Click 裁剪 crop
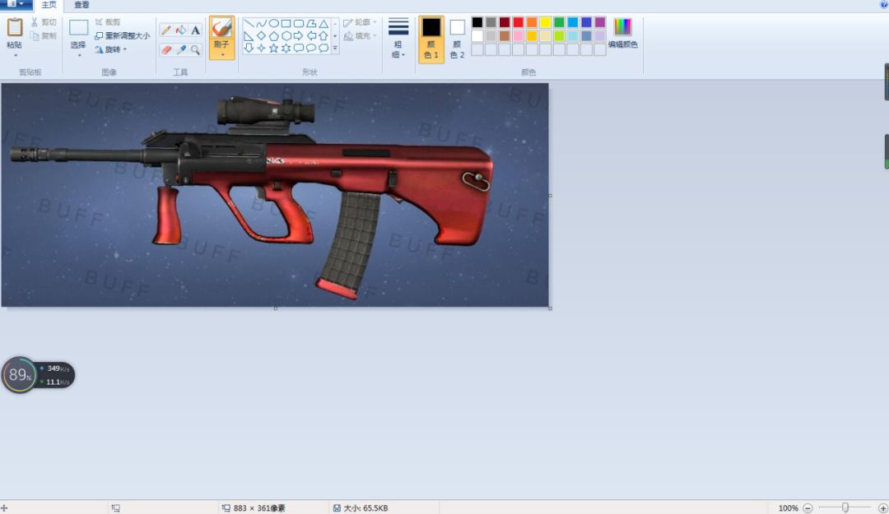 coord(108,22)
